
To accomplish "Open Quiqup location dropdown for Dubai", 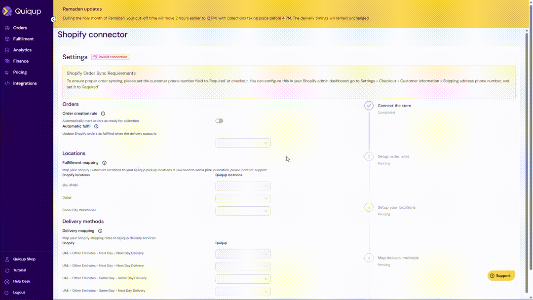I will tap(243, 198).
